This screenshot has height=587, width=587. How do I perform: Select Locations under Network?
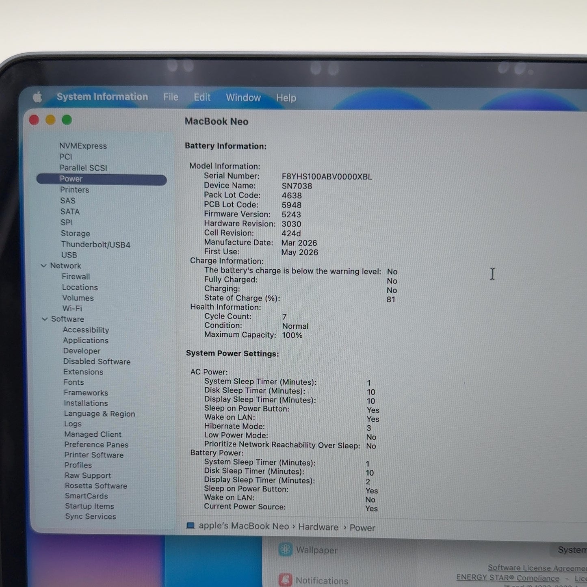point(80,287)
